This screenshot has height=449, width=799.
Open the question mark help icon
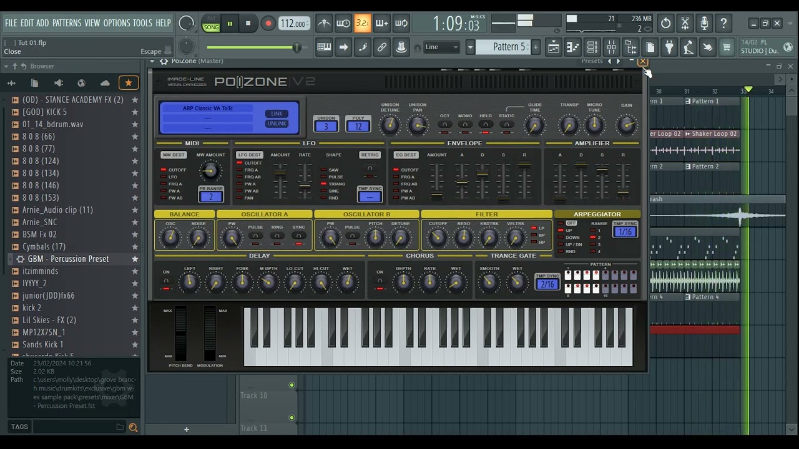point(723,24)
